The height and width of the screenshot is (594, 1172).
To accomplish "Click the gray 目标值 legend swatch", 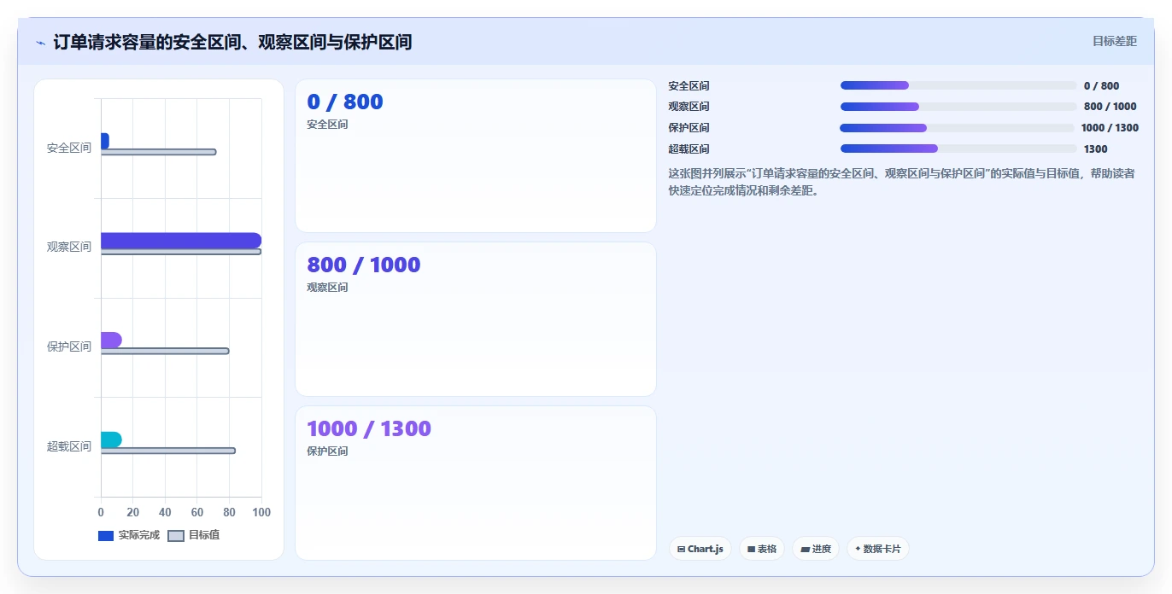I will point(175,536).
